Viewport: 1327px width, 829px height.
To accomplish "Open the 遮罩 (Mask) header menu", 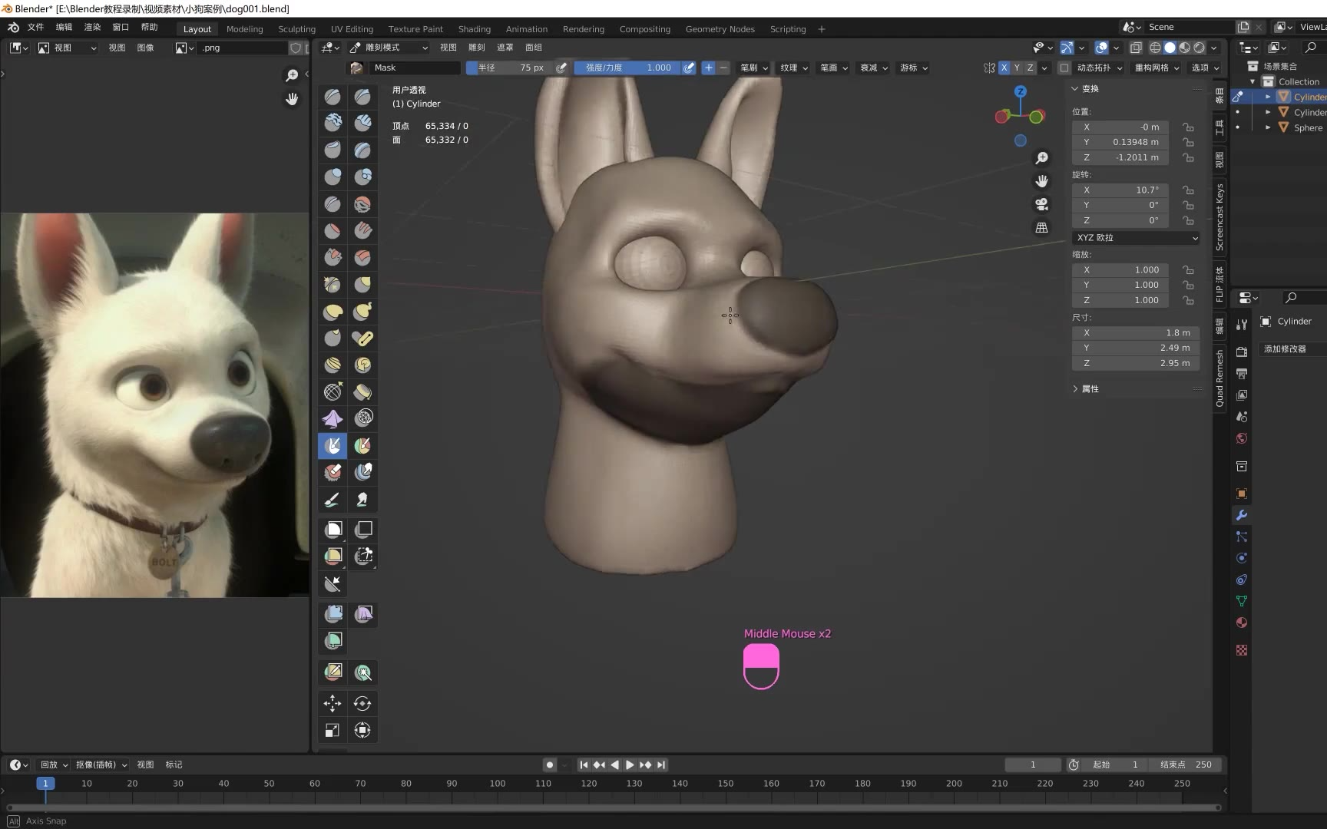I will [x=505, y=48].
